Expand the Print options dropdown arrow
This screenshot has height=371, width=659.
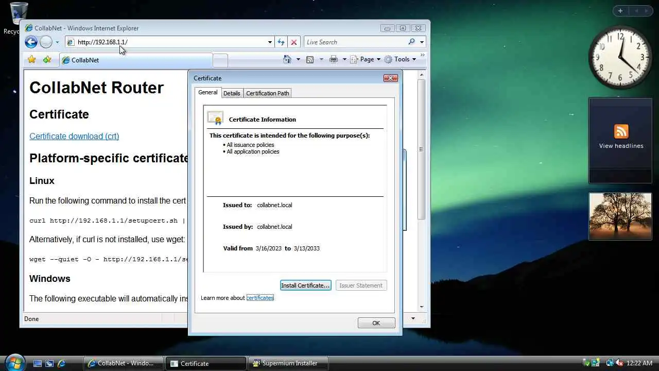click(x=344, y=59)
